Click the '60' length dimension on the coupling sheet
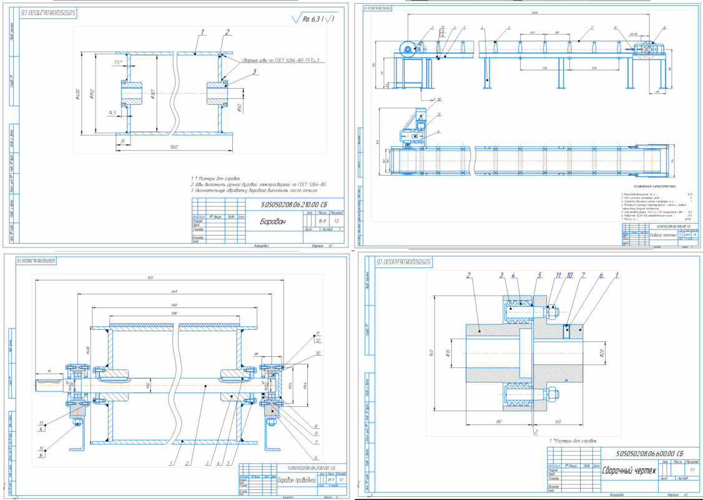The image size is (703, 500). pyautogui.click(x=558, y=421)
